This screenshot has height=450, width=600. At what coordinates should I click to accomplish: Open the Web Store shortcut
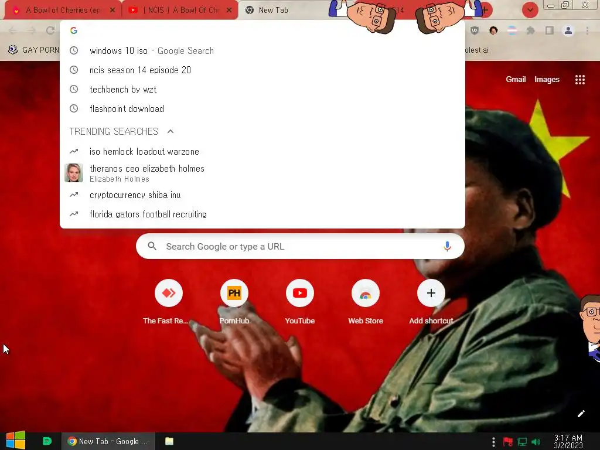(366, 302)
